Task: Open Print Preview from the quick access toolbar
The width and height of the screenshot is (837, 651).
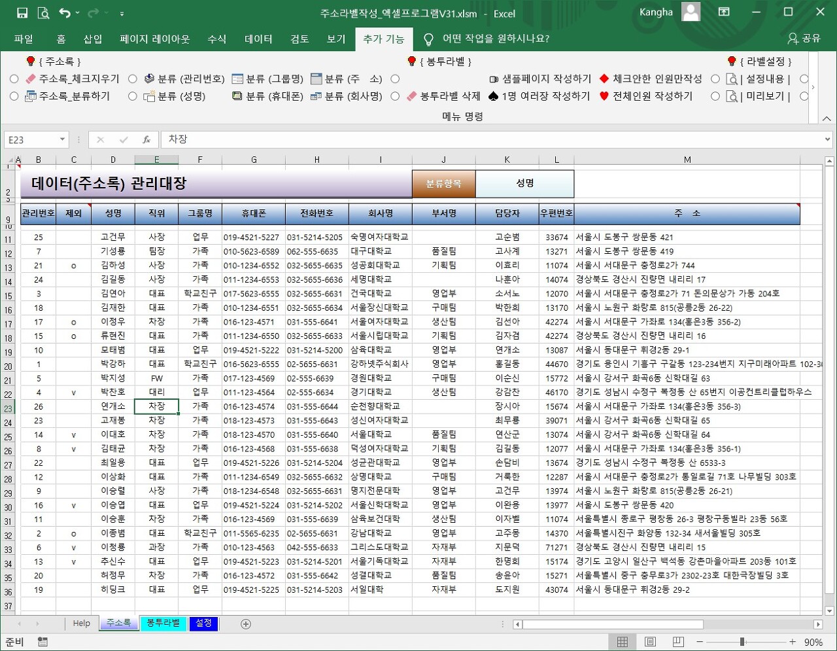Action: [43, 13]
